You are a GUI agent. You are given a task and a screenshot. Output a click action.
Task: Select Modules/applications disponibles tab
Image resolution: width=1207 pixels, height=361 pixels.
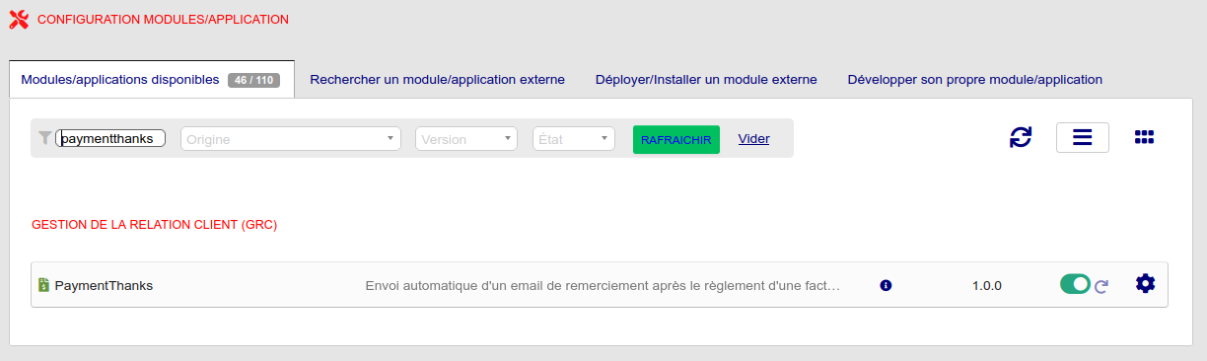(x=152, y=79)
